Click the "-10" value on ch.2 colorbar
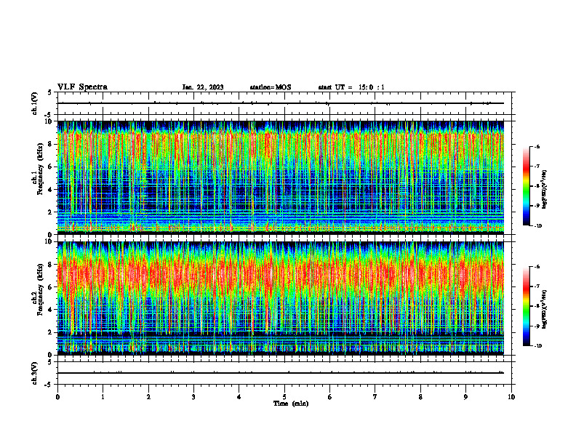The image size is (576, 445). (x=537, y=345)
